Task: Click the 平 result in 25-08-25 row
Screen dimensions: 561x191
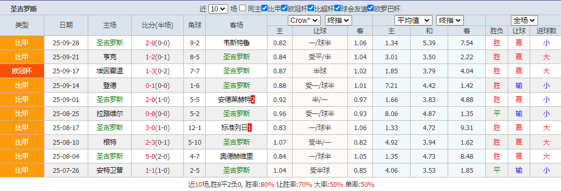Action: point(497,113)
